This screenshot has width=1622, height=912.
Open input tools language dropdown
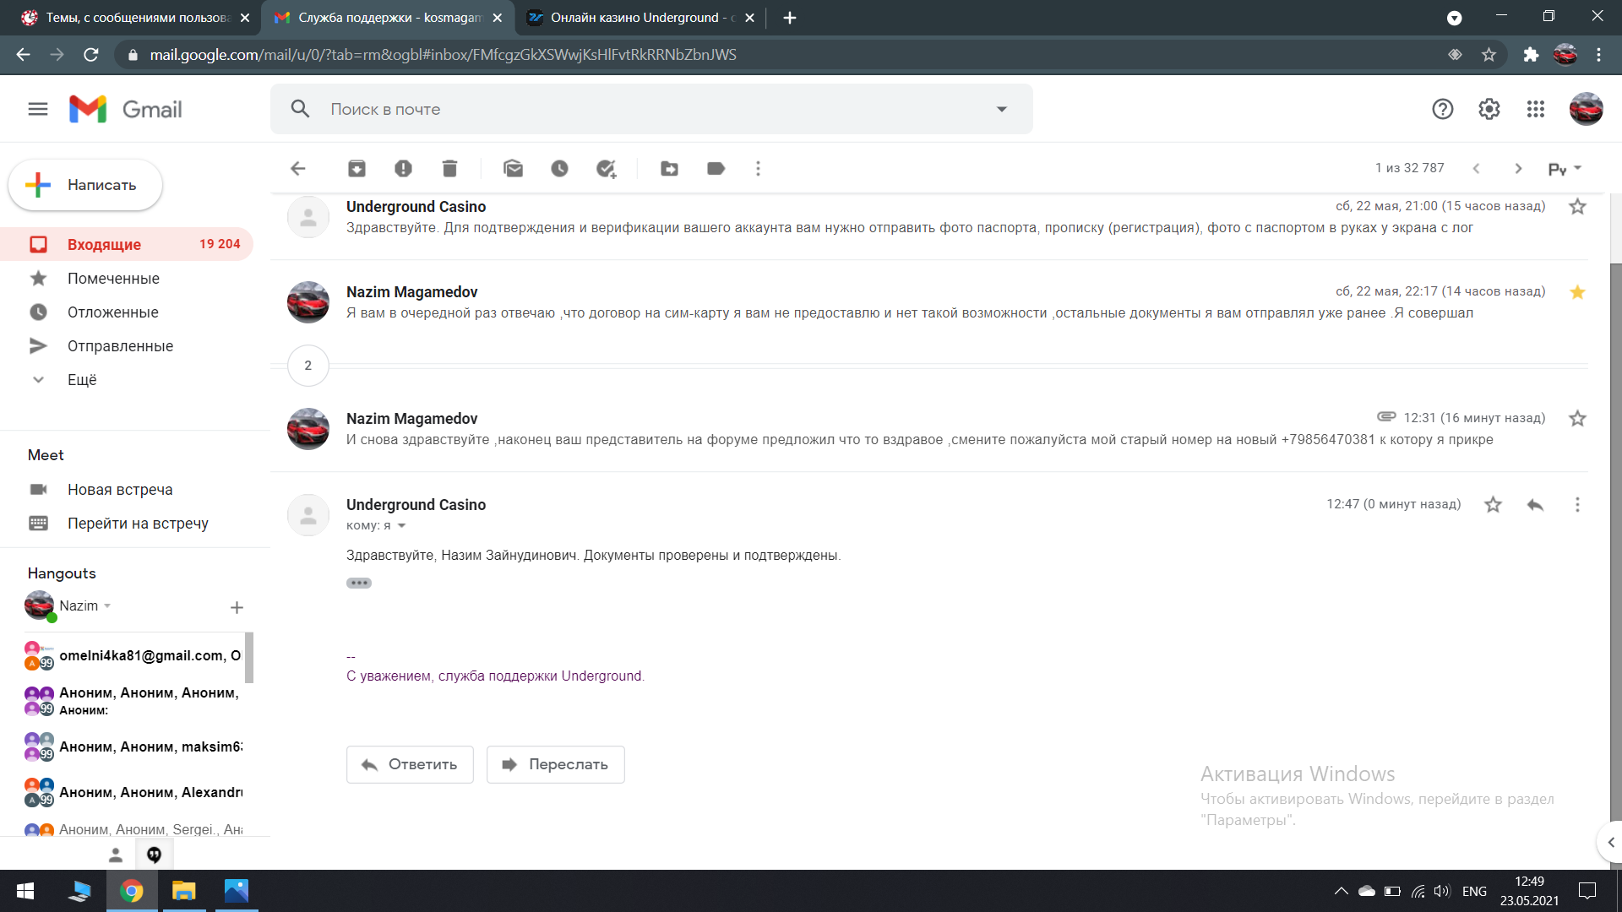(x=1565, y=169)
